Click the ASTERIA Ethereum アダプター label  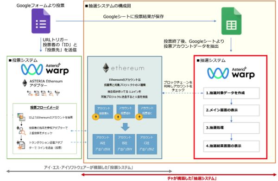coord(46,83)
